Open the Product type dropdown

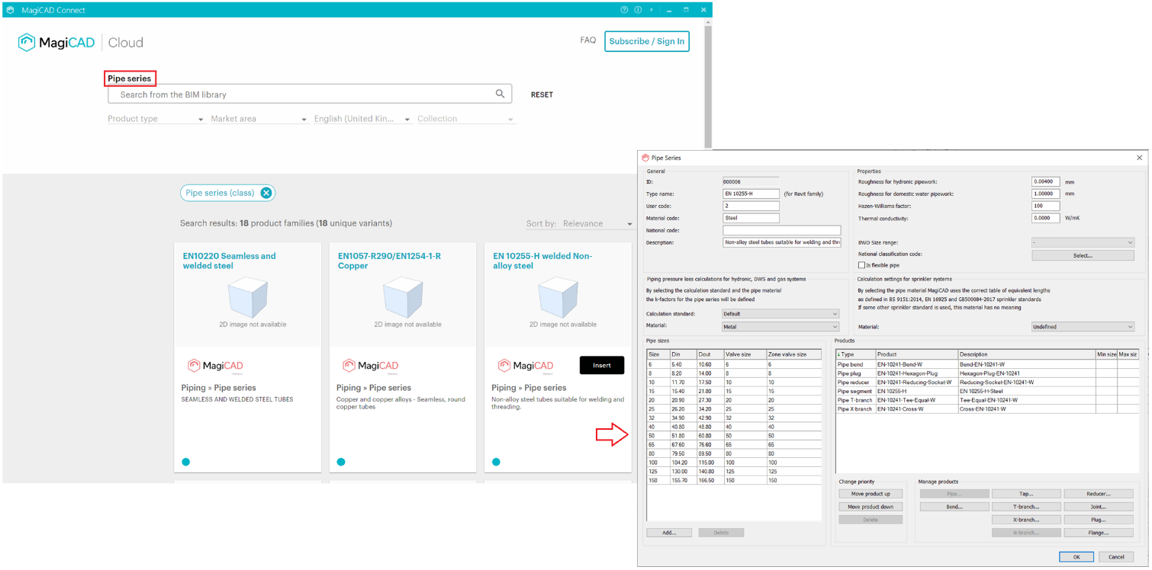coord(156,119)
